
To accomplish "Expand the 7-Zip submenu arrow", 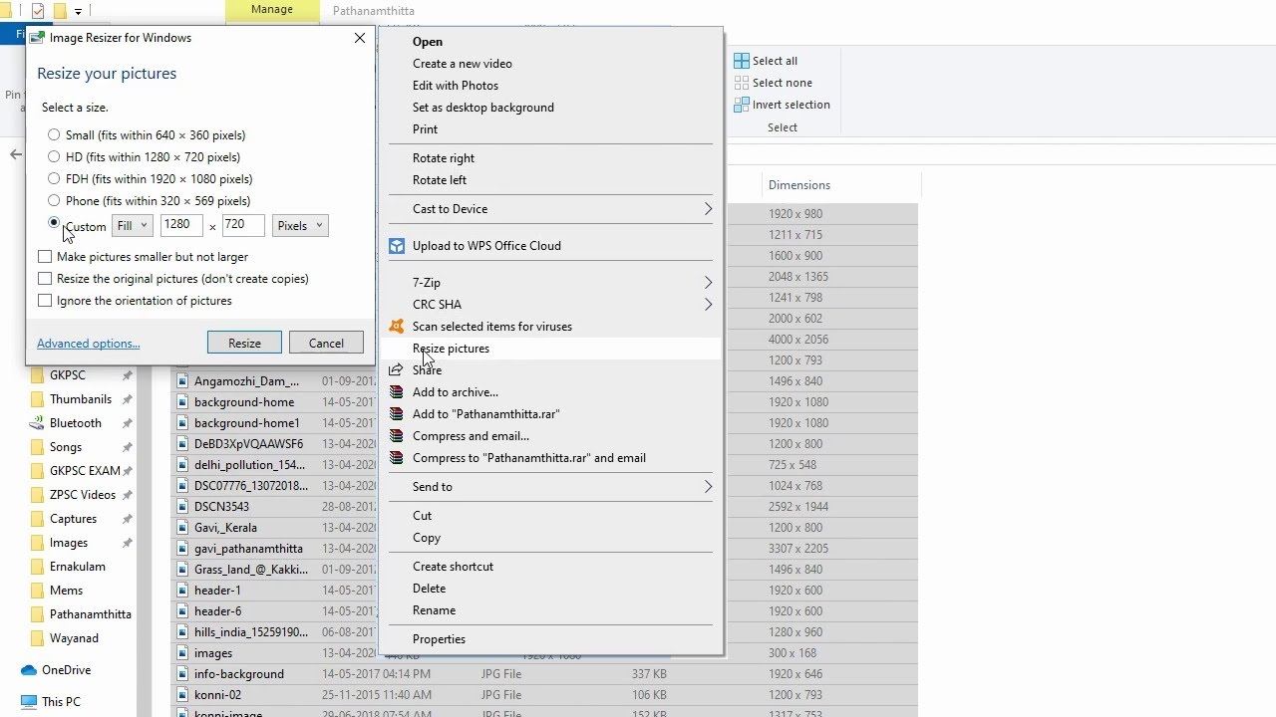I will pos(708,282).
